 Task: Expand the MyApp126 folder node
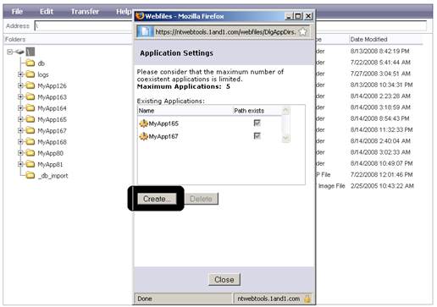[x=20, y=85]
